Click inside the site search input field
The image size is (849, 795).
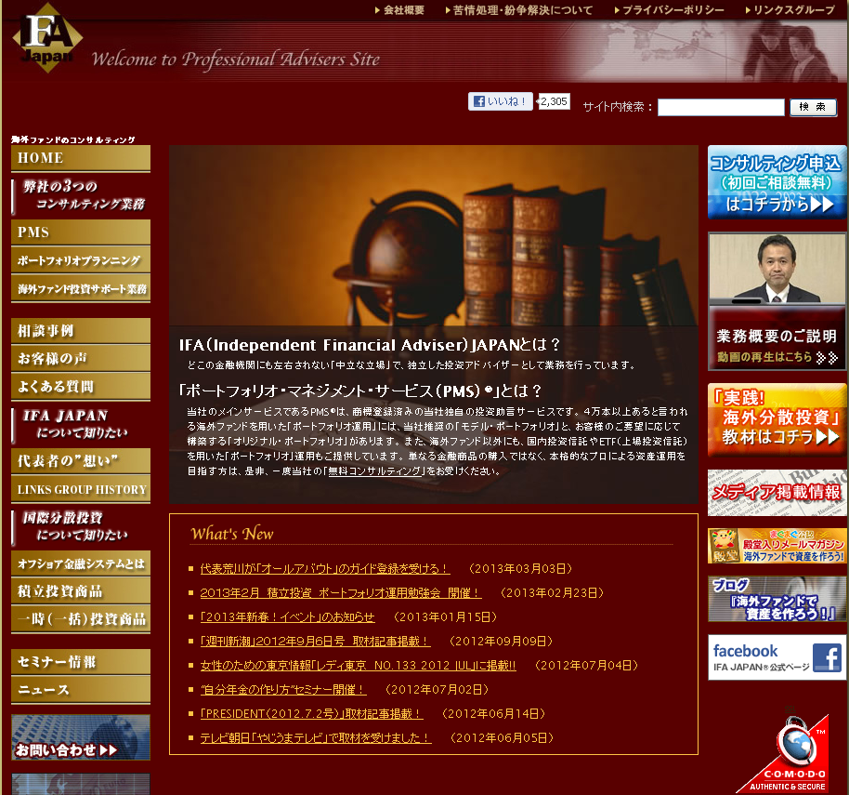[x=720, y=107]
